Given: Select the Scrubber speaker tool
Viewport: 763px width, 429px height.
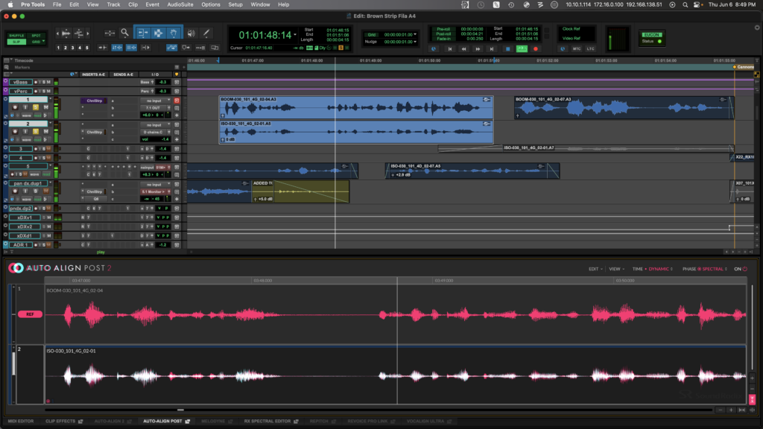Looking at the screenshot, I should [191, 33].
